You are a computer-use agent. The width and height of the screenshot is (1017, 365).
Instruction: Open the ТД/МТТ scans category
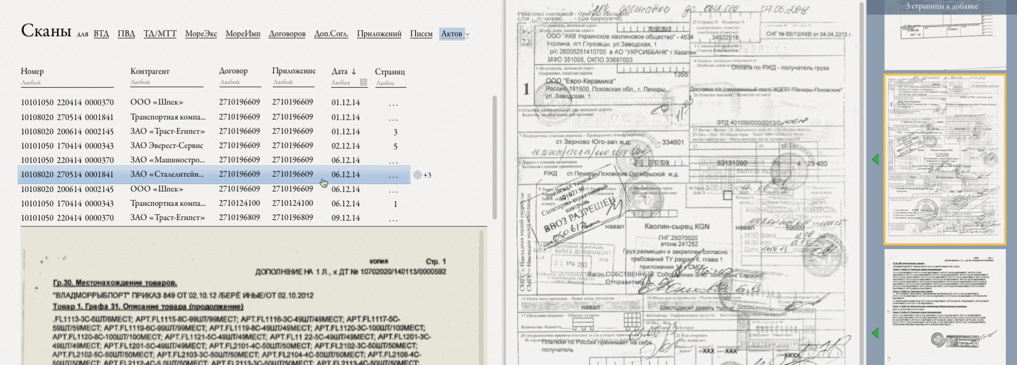[160, 34]
